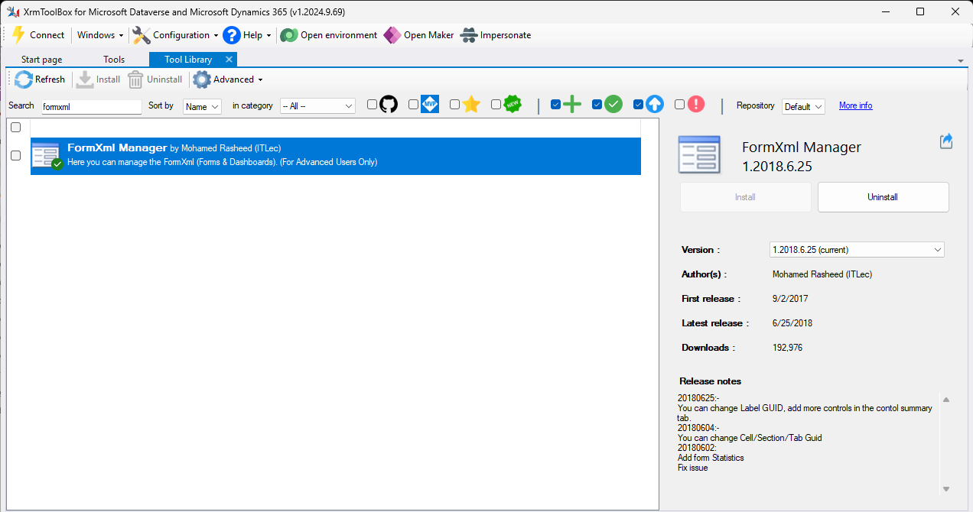Enable the NEW tools filter checkbox
The height and width of the screenshot is (512, 973).
click(496, 105)
